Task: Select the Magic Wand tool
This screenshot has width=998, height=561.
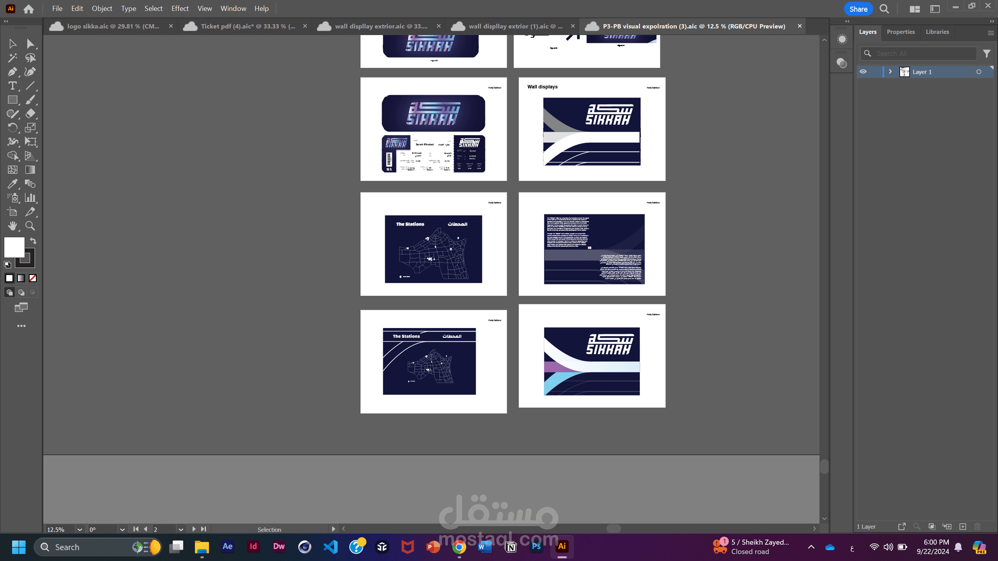Action: 12,58
